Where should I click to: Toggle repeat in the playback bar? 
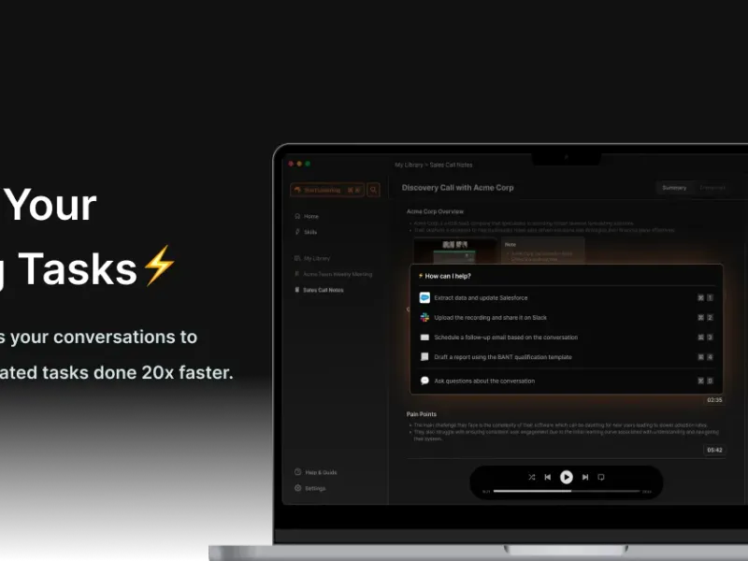coord(601,477)
